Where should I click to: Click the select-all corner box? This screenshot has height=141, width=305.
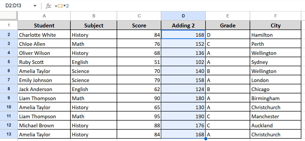pyautogui.click(x=9, y=16)
